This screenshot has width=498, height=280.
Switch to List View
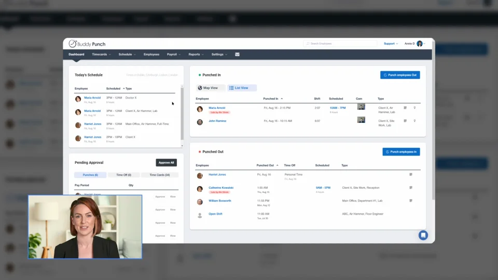click(x=242, y=88)
